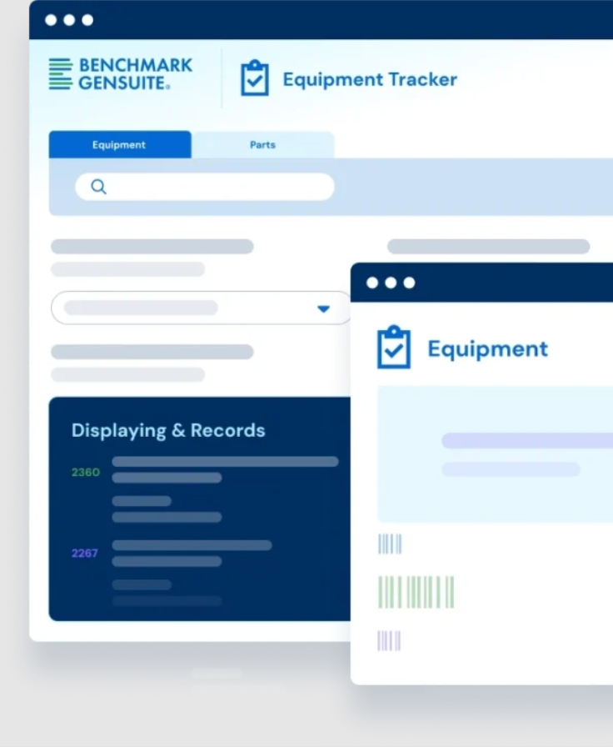613x747 pixels.
Task: Click the Benchmark Gensuite logo
Action: pyautogui.click(x=121, y=74)
